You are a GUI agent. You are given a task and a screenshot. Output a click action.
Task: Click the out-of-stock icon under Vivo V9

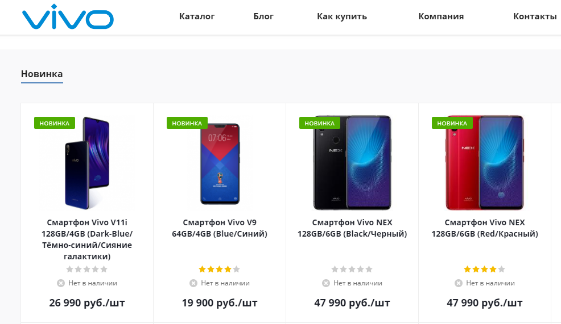pos(193,283)
